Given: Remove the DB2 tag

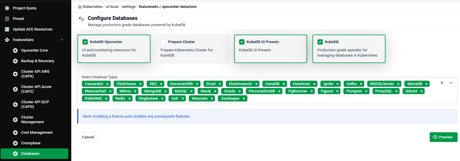Looking at the screenshot, I should click(x=161, y=84).
